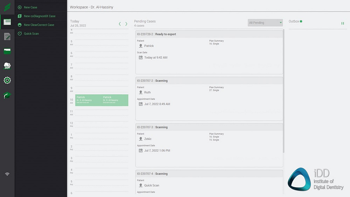
Task: Start a Quick Scan
Action: point(31,34)
